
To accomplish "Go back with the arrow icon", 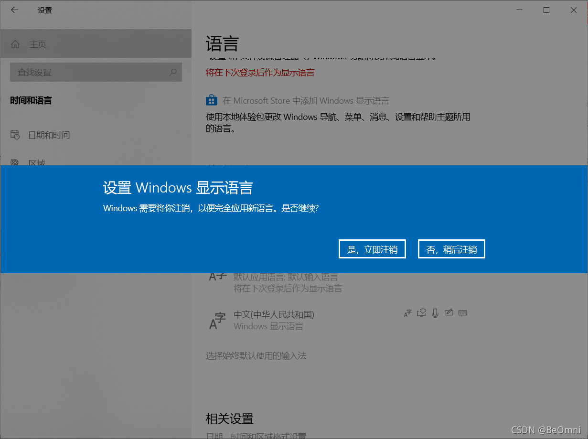I will click(x=14, y=10).
